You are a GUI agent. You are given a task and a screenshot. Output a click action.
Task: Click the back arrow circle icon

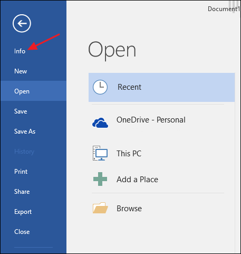pyautogui.click(x=22, y=23)
